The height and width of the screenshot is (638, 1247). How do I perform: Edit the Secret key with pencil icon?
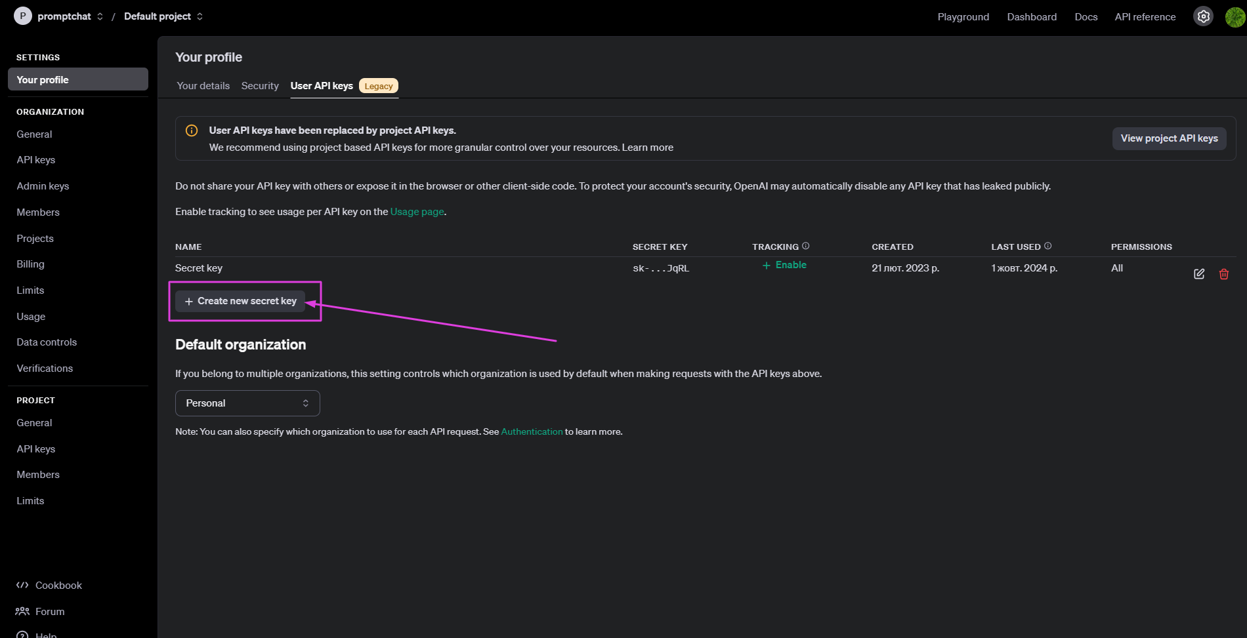(x=1198, y=274)
